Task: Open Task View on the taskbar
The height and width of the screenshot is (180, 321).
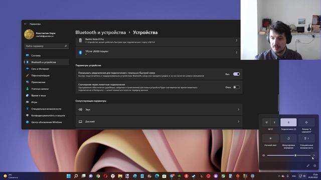Action: point(83,176)
